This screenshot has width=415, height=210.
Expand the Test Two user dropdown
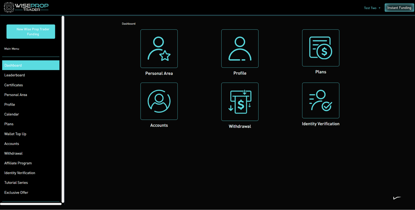coord(372,8)
